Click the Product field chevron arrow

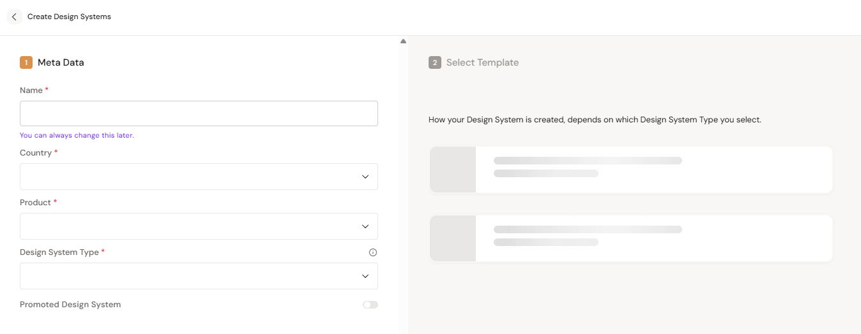tap(365, 226)
